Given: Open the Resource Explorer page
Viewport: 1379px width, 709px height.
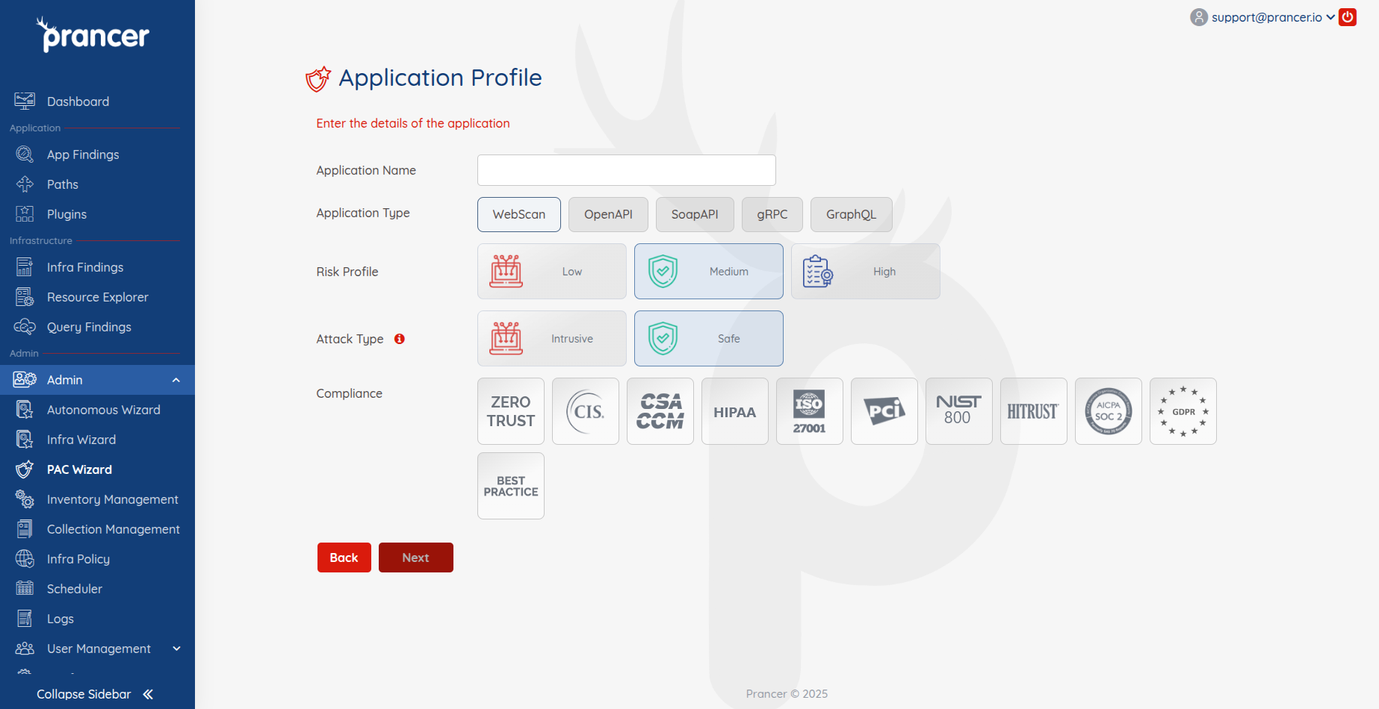Looking at the screenshot, I should click(98, 297).
